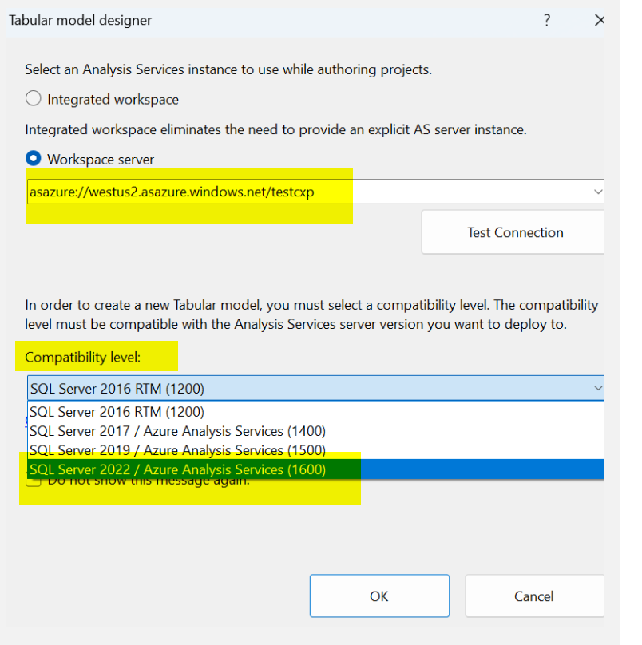Choose SQL Server 2022 / Azure Analysis Services (1600)
Screen dimensions: 642x645
click(x=315, y=469)
